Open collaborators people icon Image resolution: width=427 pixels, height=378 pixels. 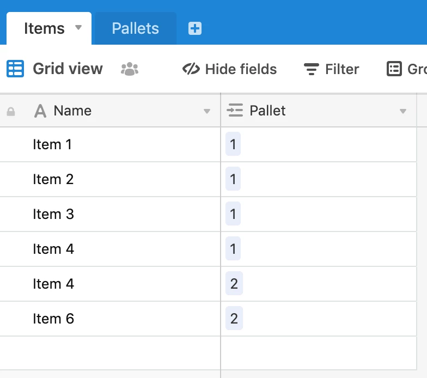130,69
